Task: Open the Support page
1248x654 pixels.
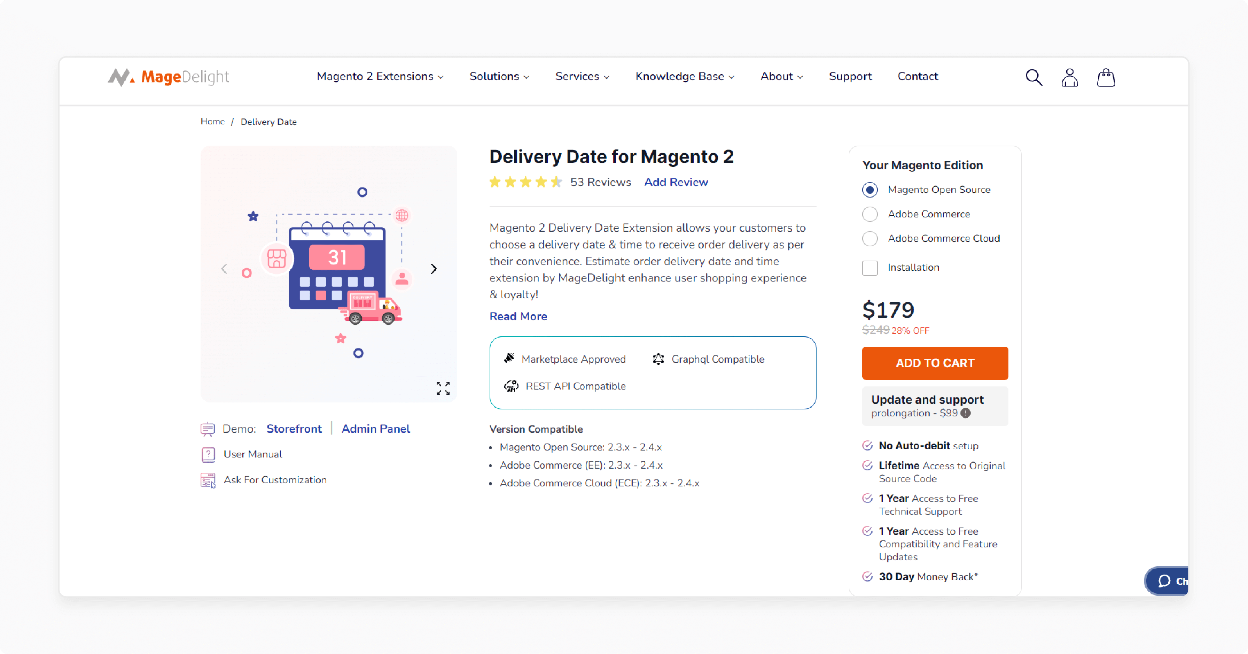Action: (x=850, y=77)
